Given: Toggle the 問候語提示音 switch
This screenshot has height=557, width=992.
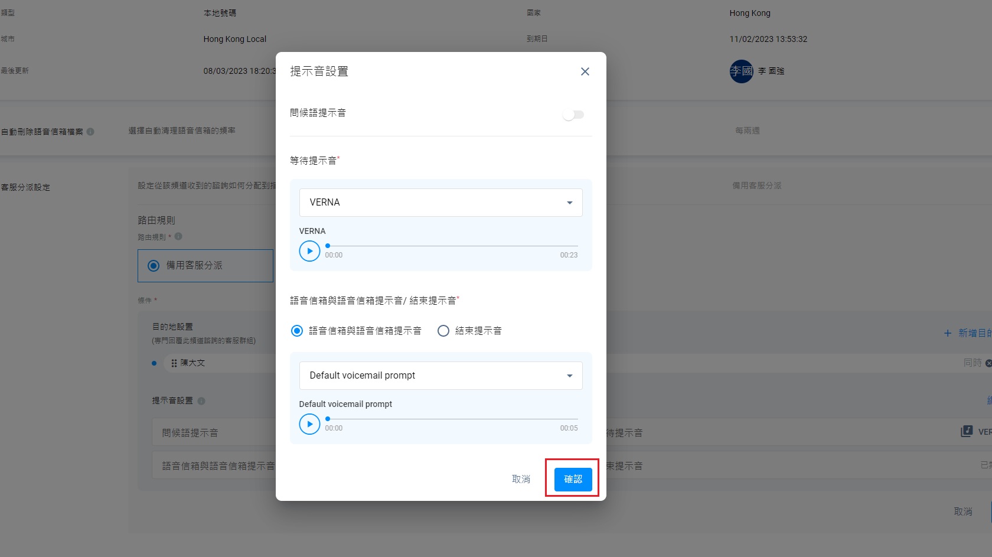Looking at the screenshot, I should 573,115.
